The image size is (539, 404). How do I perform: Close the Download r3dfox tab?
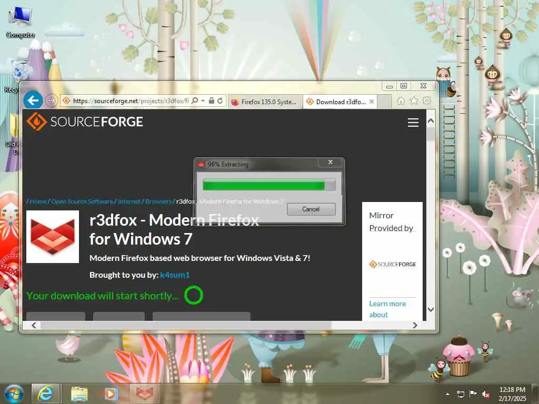click(x=371, y=102)
